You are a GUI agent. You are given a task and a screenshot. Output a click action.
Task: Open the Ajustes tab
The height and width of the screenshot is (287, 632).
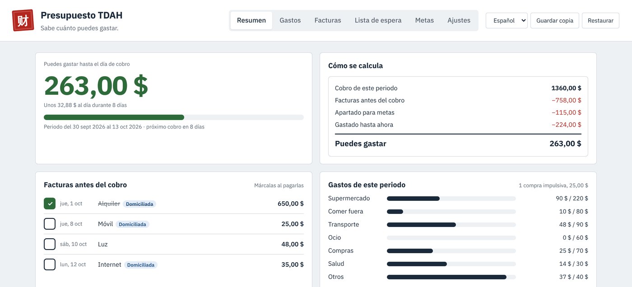coord(459,20)
